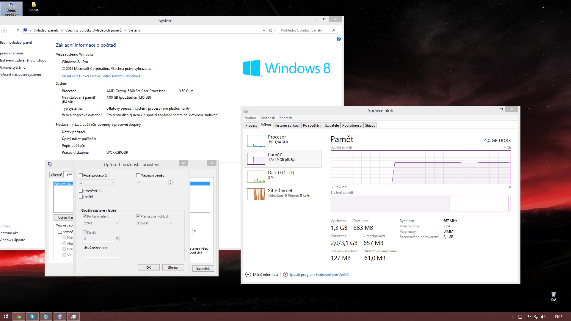This screenshot has width=571, height=321.
Task: Open the processor count dropdown
Action: tap(97, 182)
